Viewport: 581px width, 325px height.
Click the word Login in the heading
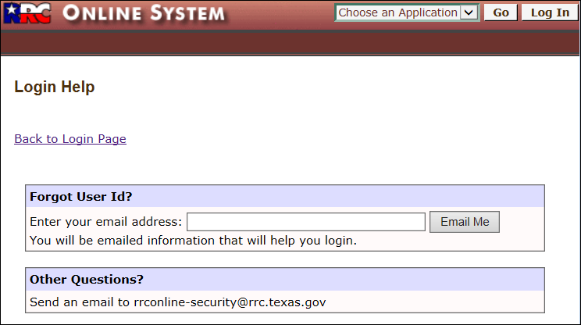pos(34,87)
